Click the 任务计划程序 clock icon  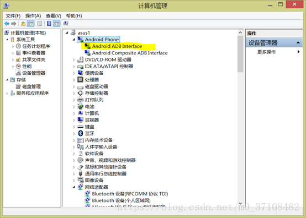(18, 46)
